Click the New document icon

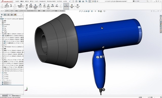click(73, 1)
